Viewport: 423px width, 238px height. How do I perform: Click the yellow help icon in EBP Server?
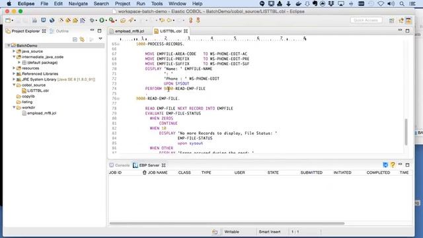(x=393, y=165)
